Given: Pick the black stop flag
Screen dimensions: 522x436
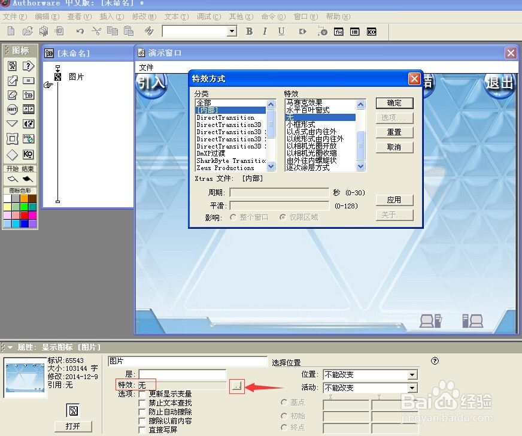Looking at the screenshot, I should point(28,179).
